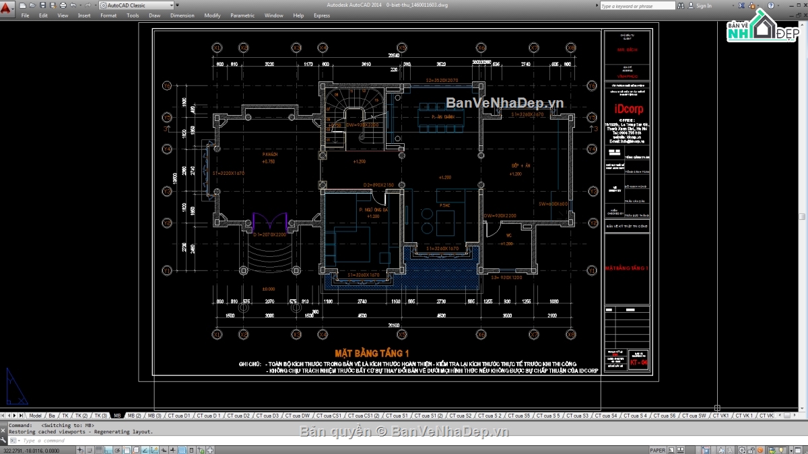Click the Stay Connected icon
This screenshot has height=454, width=808.
tap(751, 5)
